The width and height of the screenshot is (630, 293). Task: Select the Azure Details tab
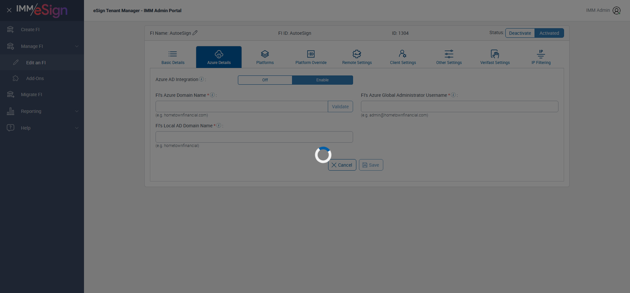(x=219, y=57)
